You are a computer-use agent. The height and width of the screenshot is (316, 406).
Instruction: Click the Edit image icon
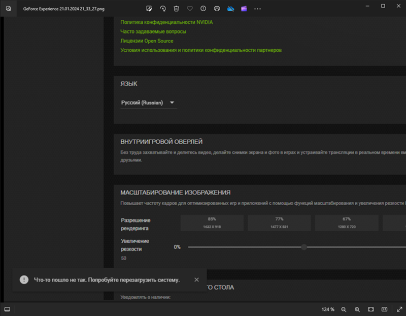[149, 9]
